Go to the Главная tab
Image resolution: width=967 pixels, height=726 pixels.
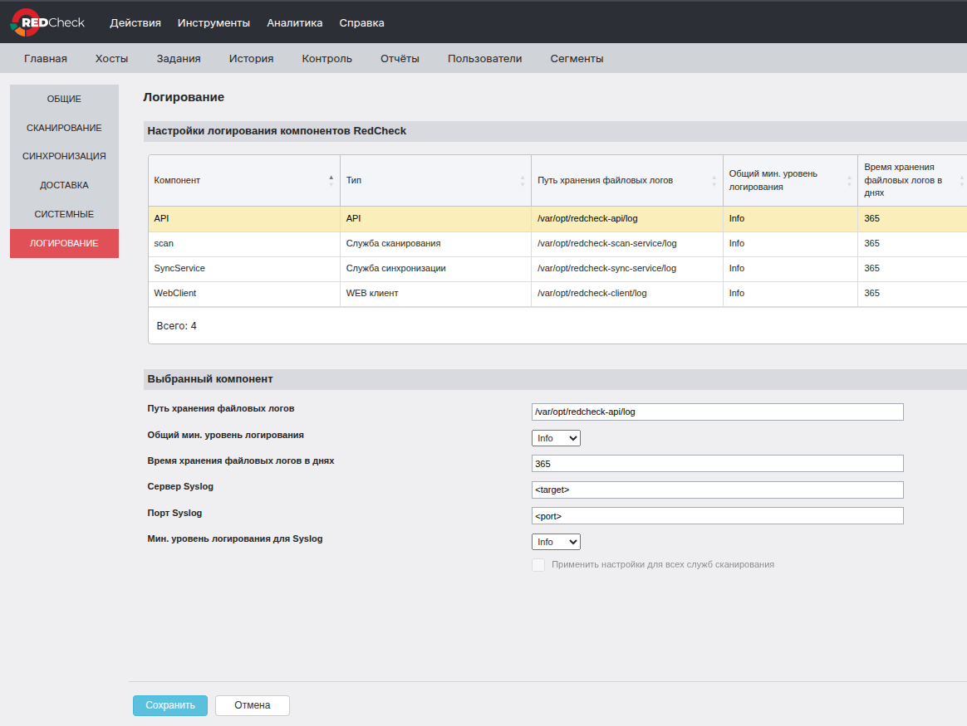[x=46, y=59]
